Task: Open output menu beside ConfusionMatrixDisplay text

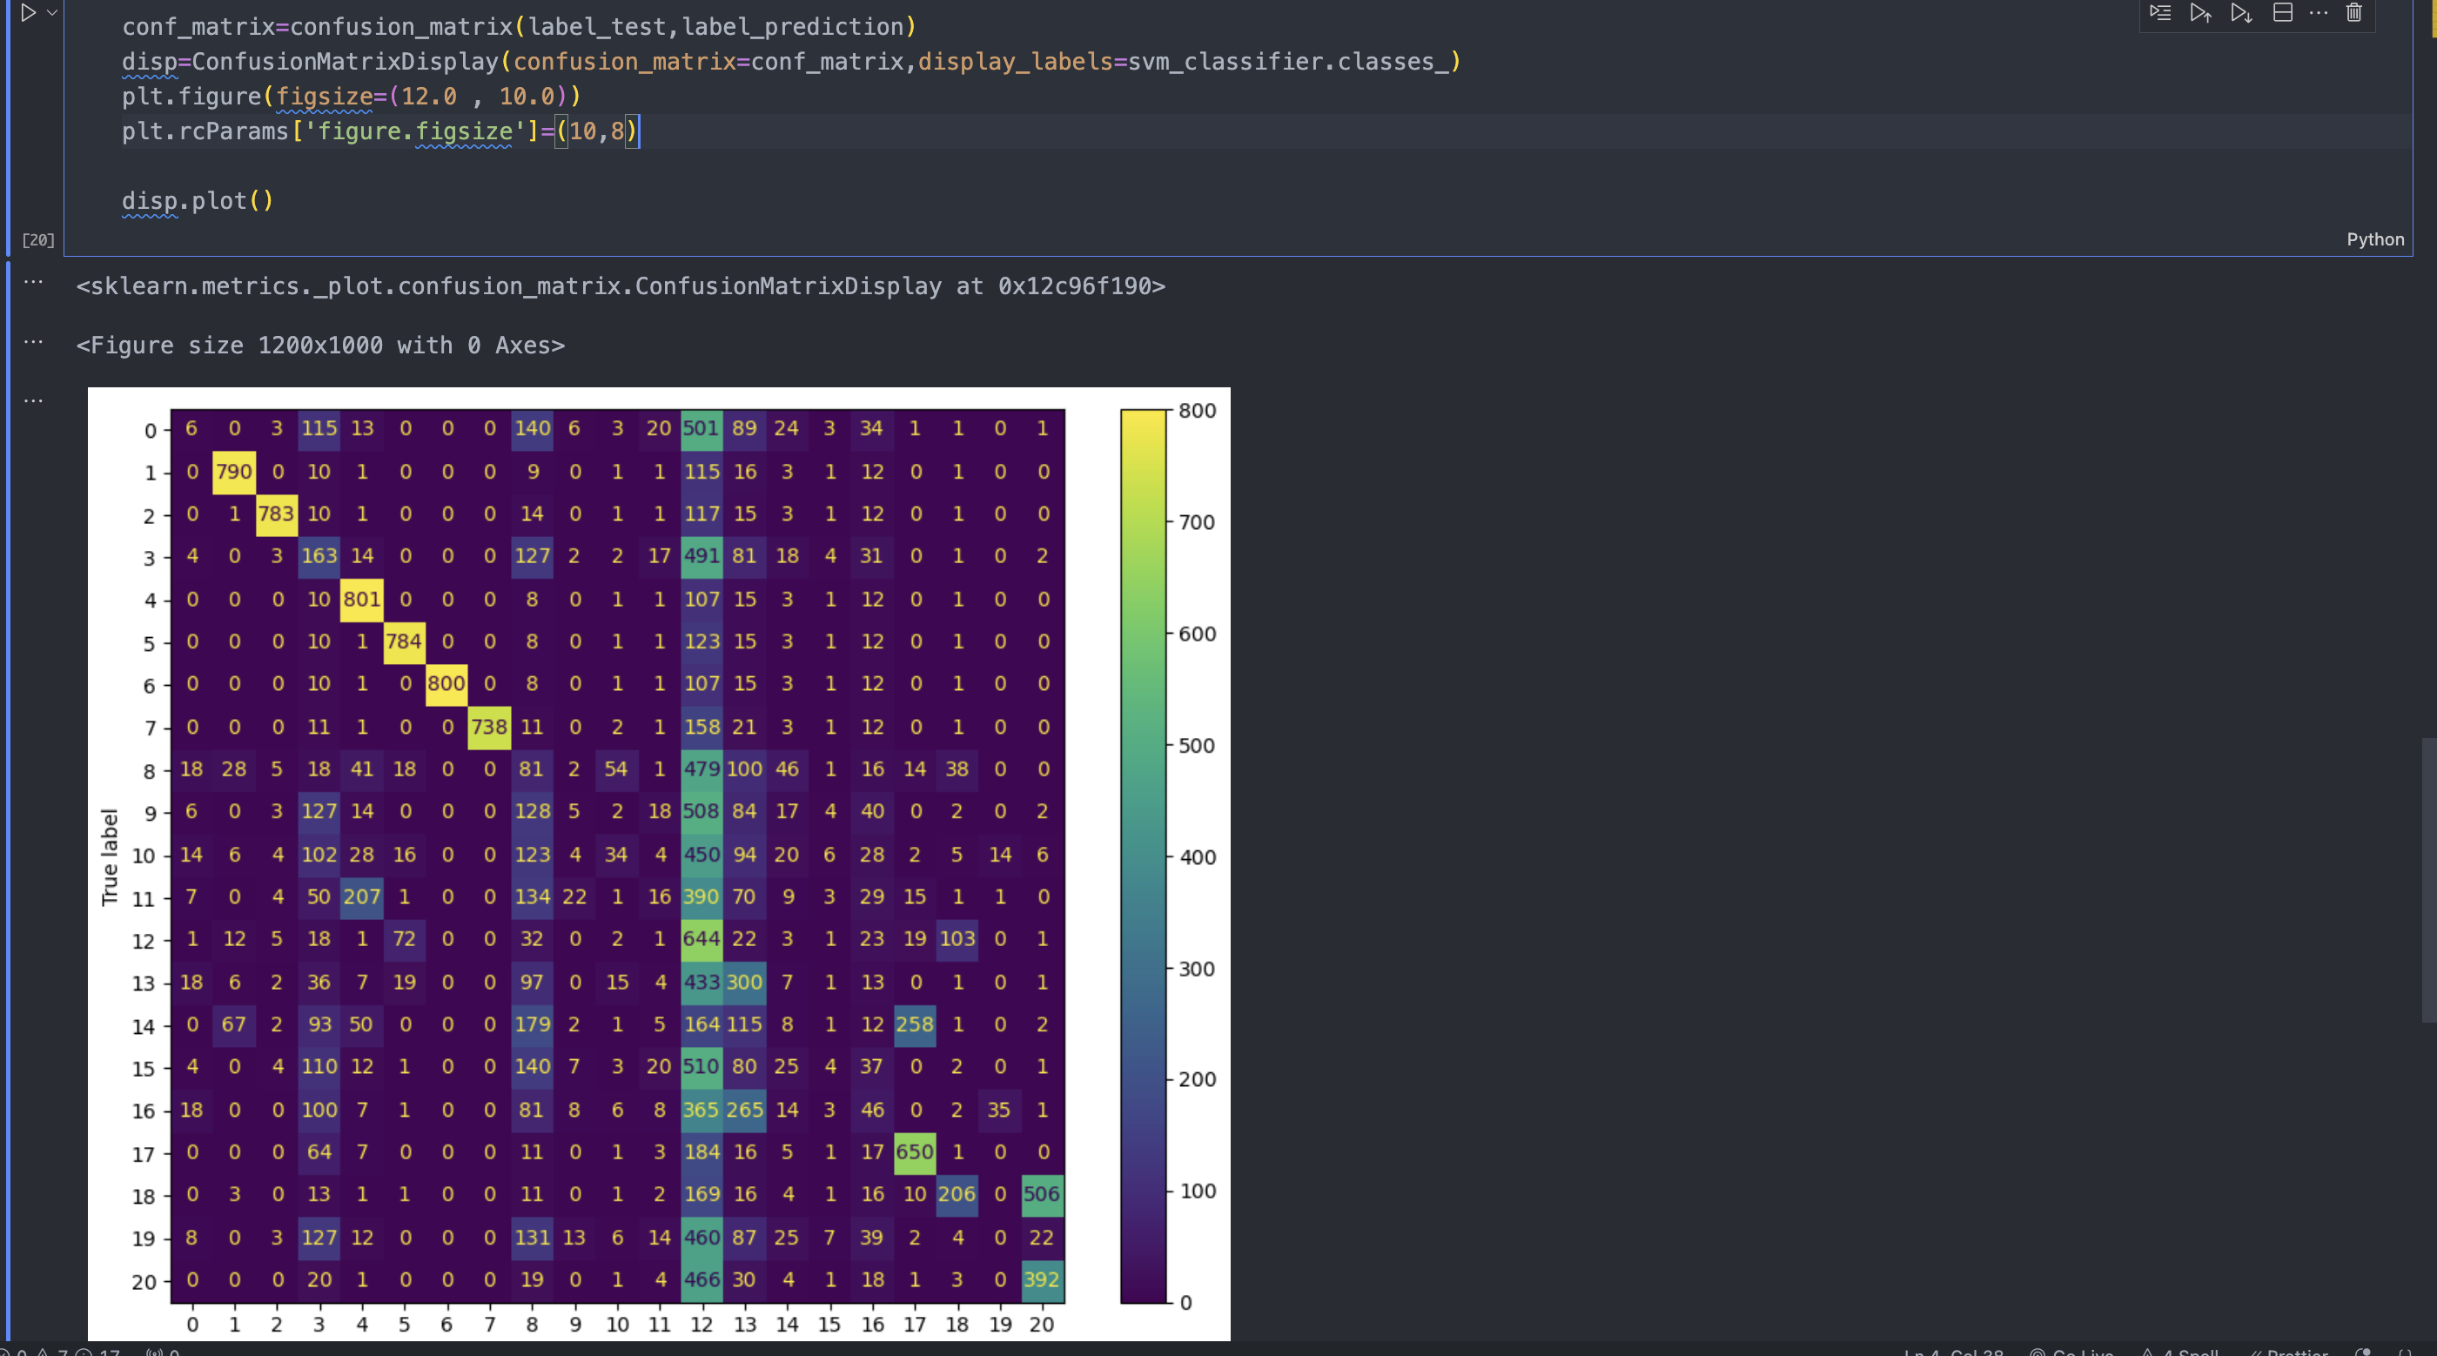Action: 33,282
